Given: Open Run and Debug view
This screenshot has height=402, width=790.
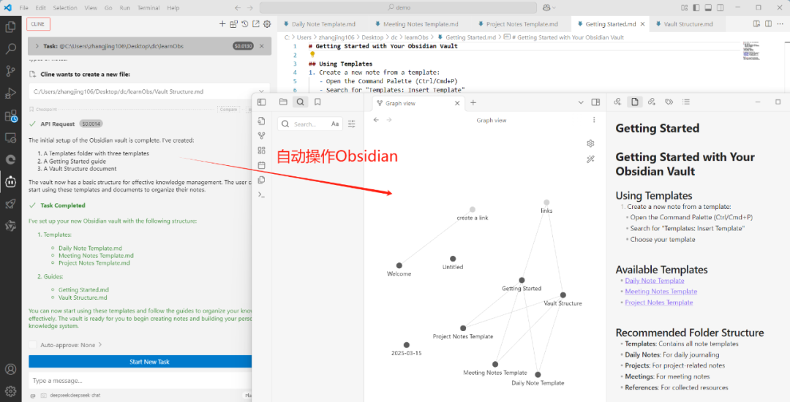Looking at the screenshot, I should coord(10,93).
